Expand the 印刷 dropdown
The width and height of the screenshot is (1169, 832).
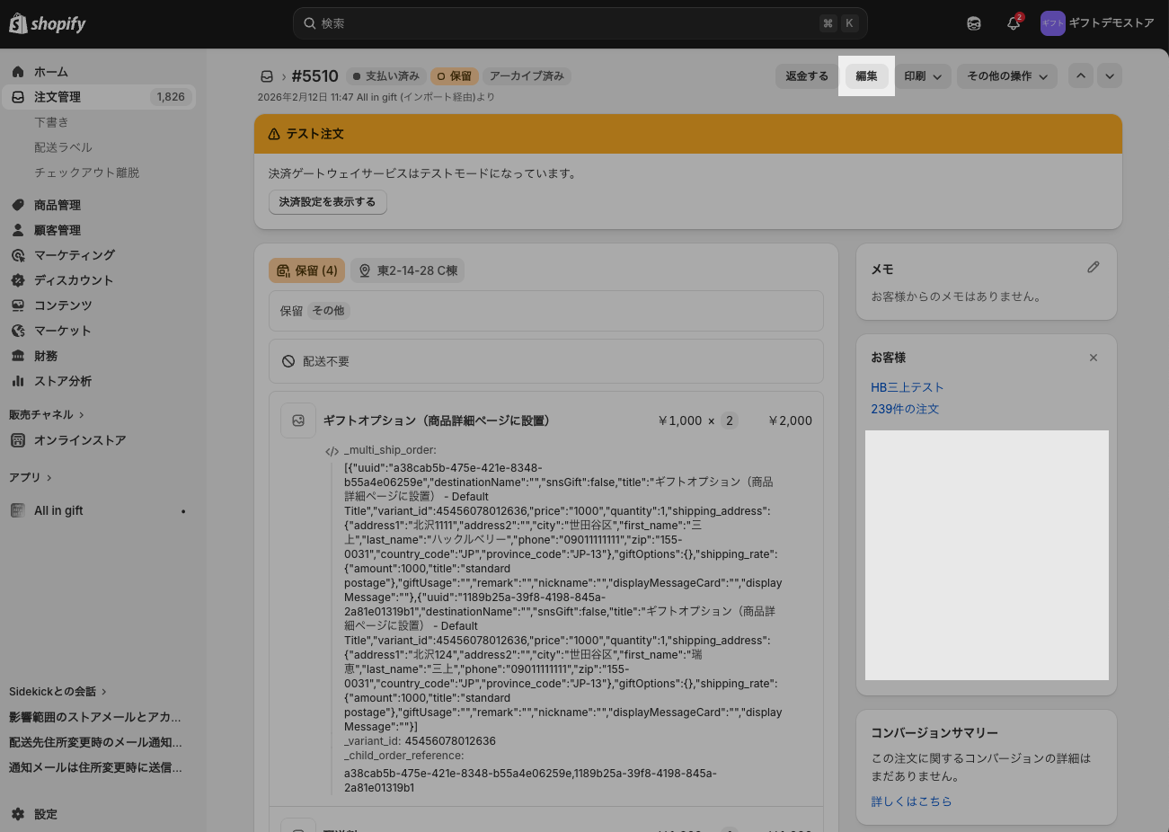[x=923, y=76]
